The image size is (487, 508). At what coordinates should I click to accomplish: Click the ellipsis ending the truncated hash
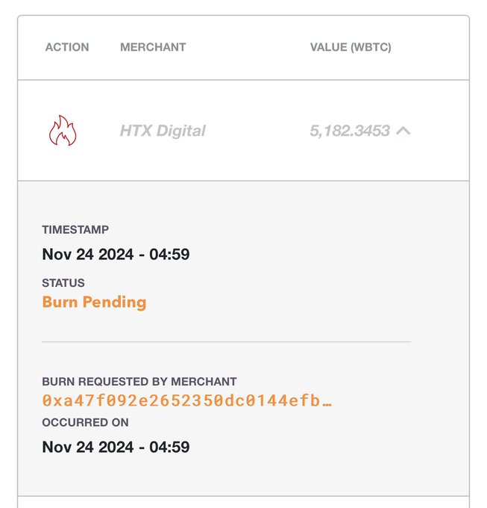327,403
